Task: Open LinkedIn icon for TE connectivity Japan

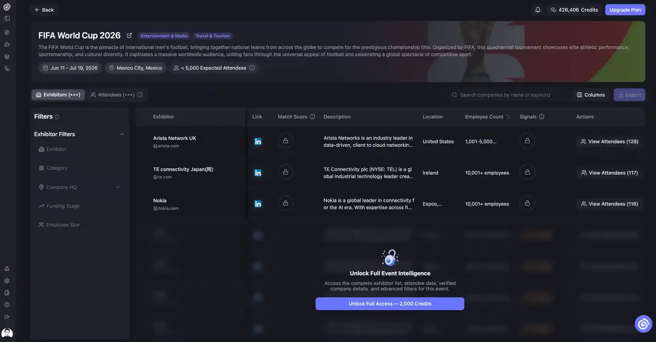Action: (258, 172)
